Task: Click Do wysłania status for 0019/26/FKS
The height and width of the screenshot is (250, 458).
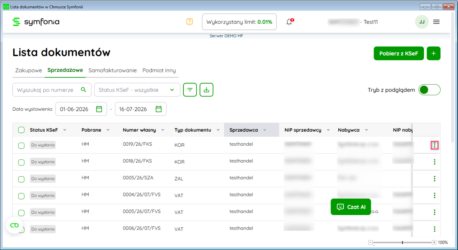Action: click(43, 145)
